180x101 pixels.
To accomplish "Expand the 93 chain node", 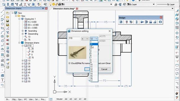I will point(22,81).
